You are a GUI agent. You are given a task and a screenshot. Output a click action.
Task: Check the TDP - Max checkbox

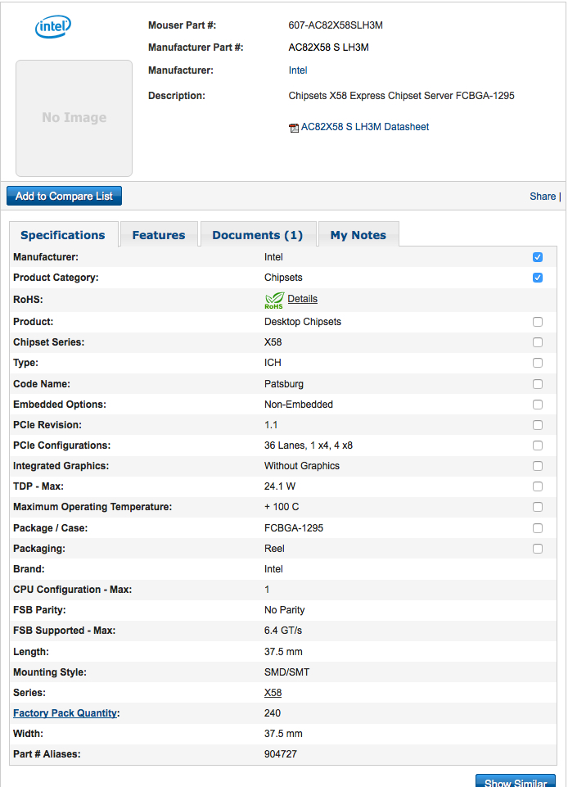(538, 486)
